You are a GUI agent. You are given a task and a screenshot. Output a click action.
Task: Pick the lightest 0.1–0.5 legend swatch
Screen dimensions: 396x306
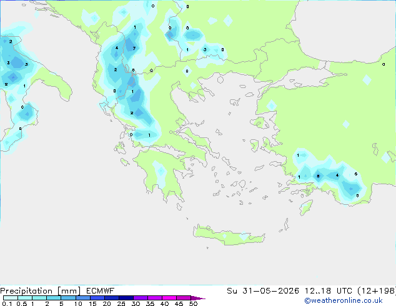[11, 298]
